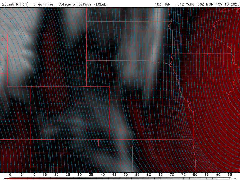The height and width of the screenshot is (180, 240).
Task: Click the "45" value on the color scale
Action: coord(114,175)
